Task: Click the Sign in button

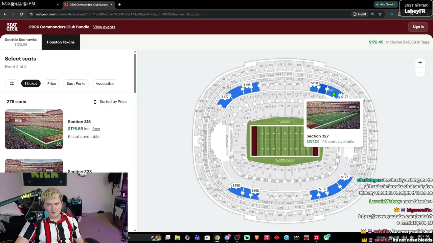Action: (x=418, y=27)
